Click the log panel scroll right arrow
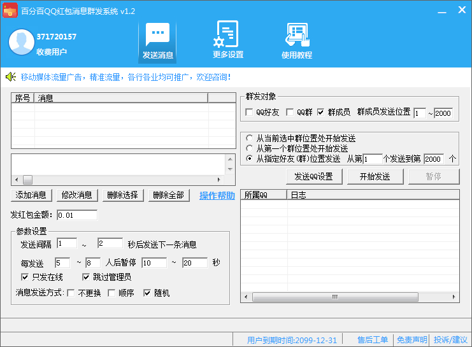 (x=454, y=297)
